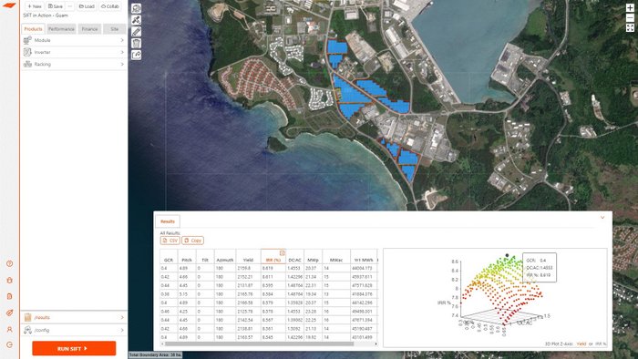Open the user account sidebar icon
This screenshot has height=359, width=638.
coord(10,329)
